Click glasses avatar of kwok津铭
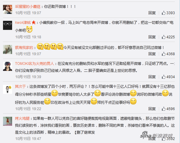 8,25
